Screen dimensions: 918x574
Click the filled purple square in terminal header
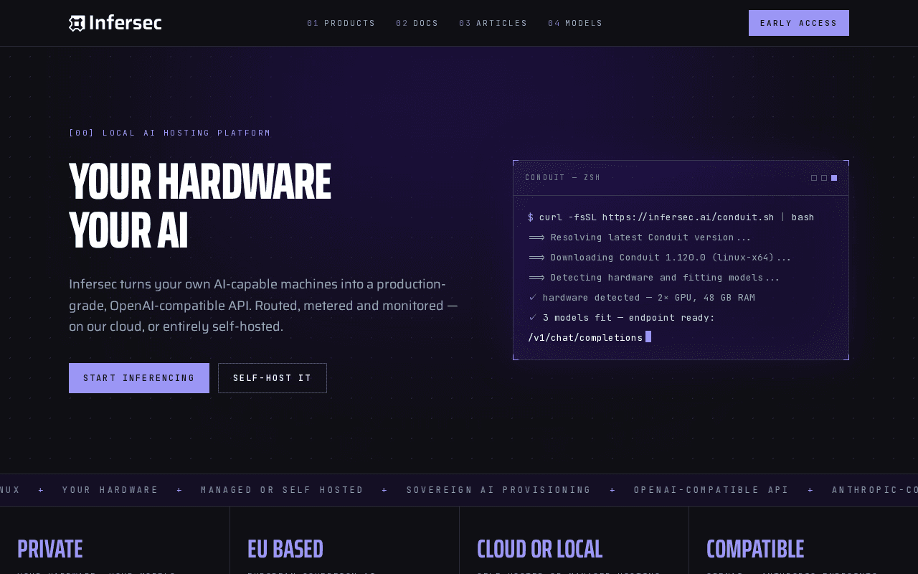(834, 178)
